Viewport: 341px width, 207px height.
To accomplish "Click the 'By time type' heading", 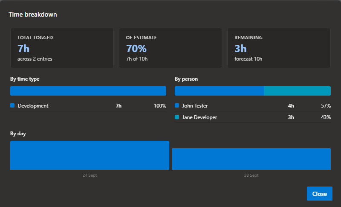I will click(25, 79).
